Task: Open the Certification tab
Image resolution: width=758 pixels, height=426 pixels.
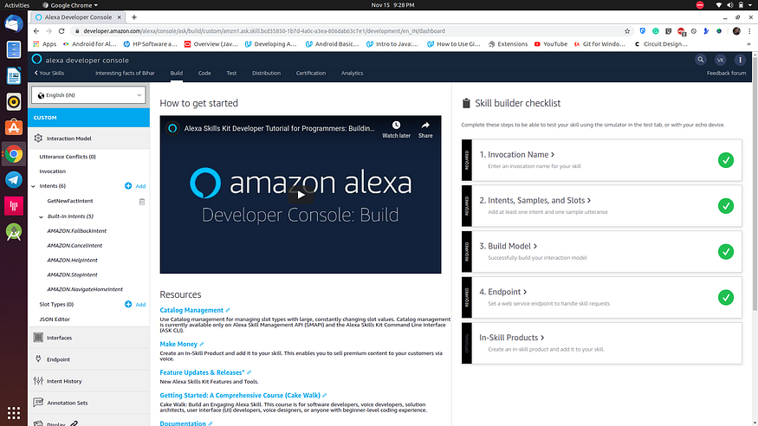Action: [x=311, y=73]
